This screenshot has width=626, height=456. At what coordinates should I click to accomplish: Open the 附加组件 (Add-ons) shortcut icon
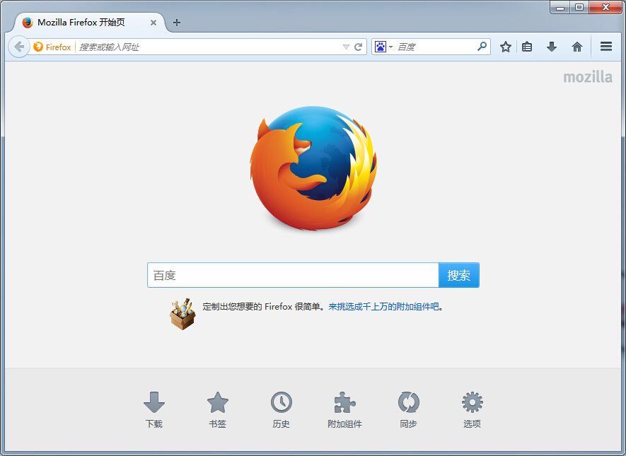point(345,403)
